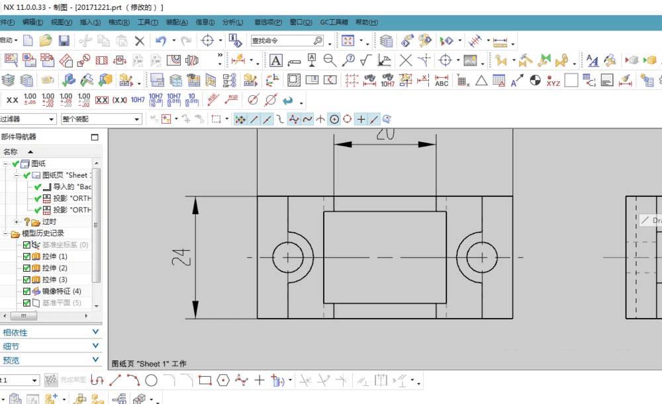
Task: Click the navigator horizontal scrollbar thumb
Action: pos(24,315)
